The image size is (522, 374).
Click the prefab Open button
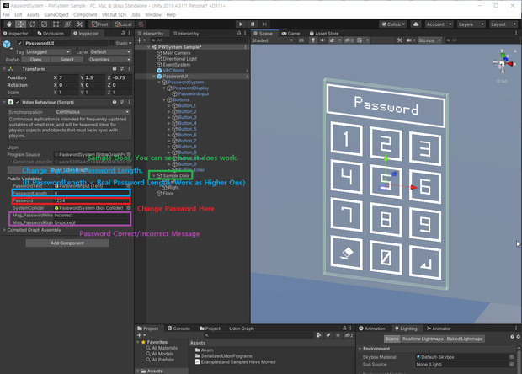pyautogui.click(x=35, y=60)
